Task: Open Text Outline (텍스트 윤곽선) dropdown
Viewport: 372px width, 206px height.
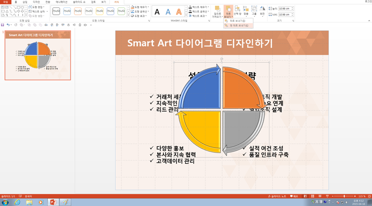Action: (199, 11)
